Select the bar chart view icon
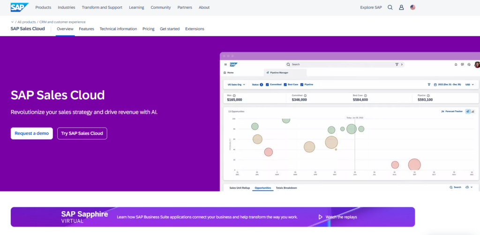Screen dimensions: 480x235 click(x=473, y=111)
